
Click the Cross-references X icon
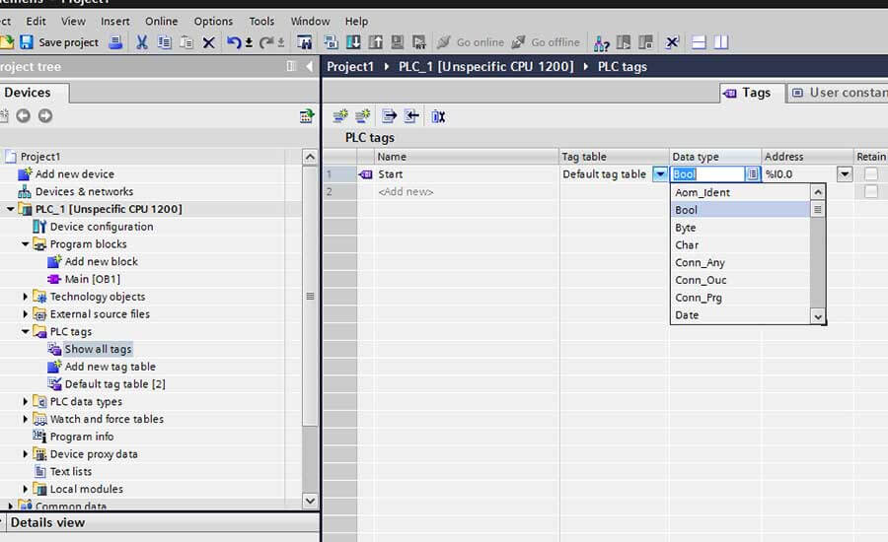point(672,41)
